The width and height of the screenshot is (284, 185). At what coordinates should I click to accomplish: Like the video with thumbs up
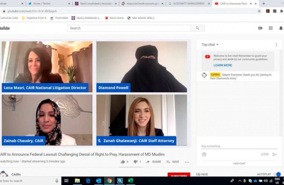tap(123, 162)
